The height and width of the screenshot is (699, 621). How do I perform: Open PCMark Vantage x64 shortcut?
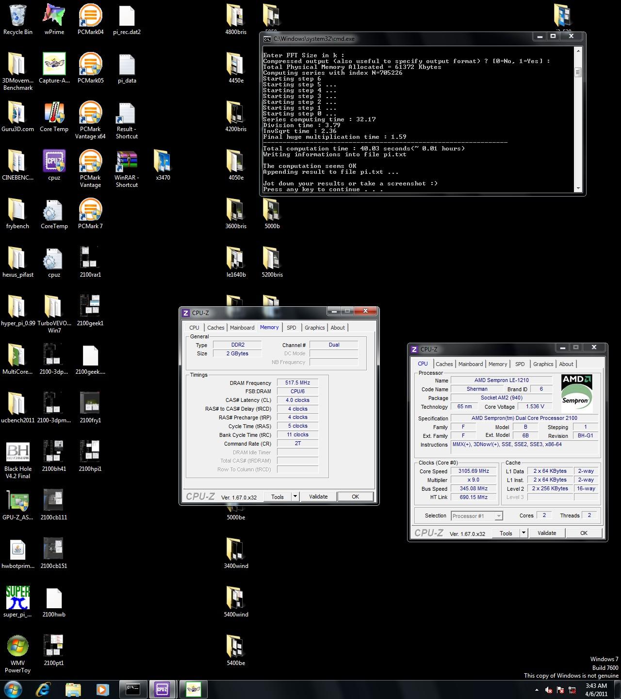[90, 120]
